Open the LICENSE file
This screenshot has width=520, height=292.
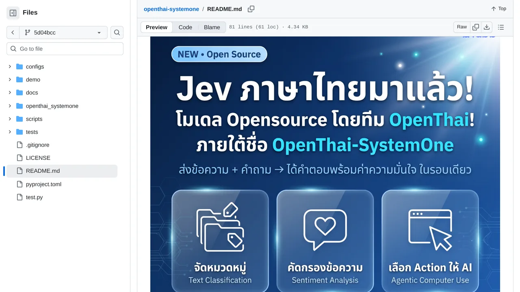click(x=38, y=158)
